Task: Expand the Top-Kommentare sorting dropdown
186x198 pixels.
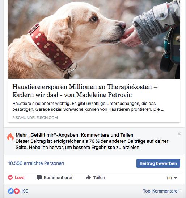Action: click(161, 191)
